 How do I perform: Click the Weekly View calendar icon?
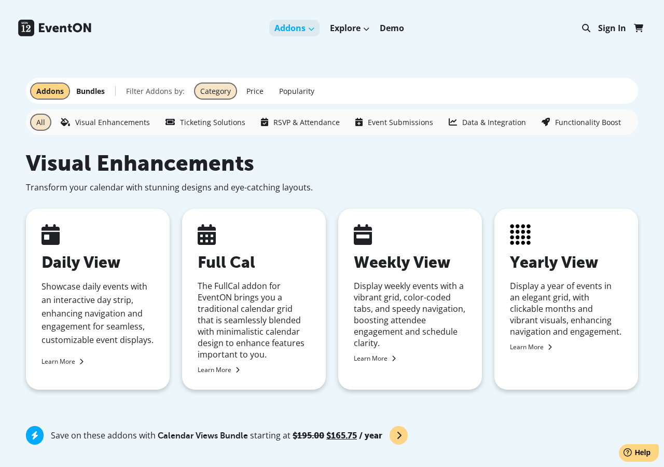pyautogui.click(x=363, y=235)
